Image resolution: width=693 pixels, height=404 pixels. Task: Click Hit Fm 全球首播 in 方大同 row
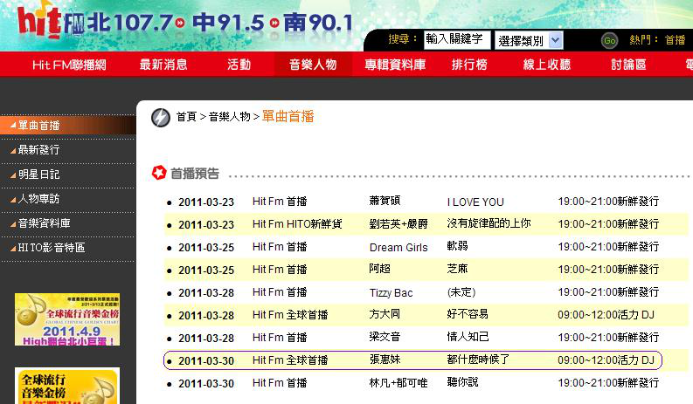[290, 315]
